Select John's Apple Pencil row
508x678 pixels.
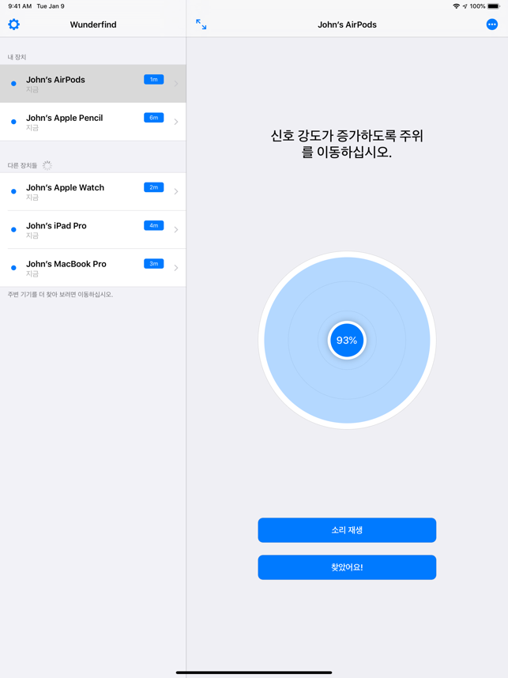[93, 122]
